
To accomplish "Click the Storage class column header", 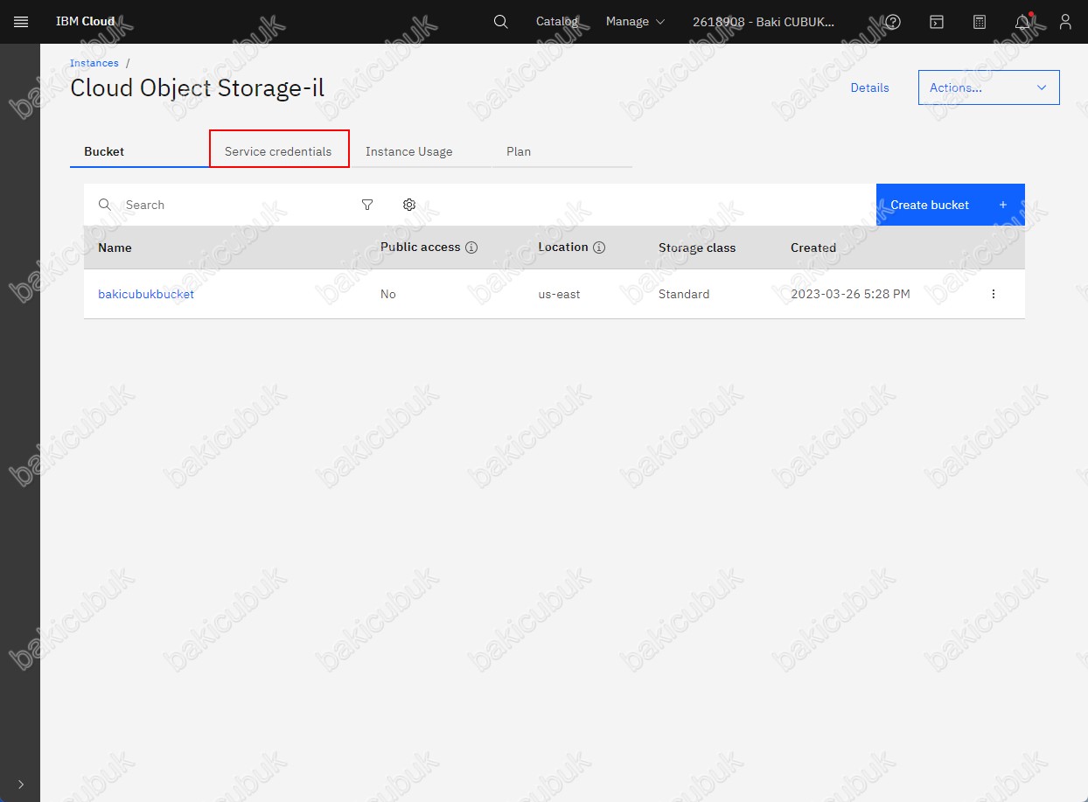I will tap(697, 248).
